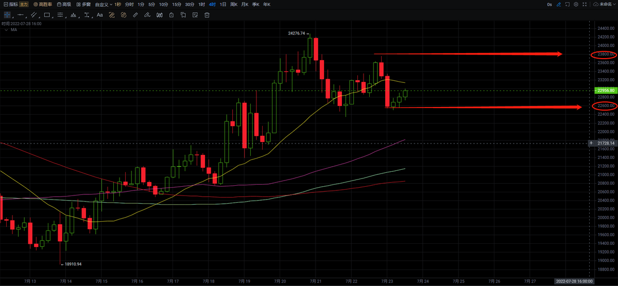This screenshot has height=286, width=618.
Task: Click the crosshair price label 21728.14
Action: point(606,143)
